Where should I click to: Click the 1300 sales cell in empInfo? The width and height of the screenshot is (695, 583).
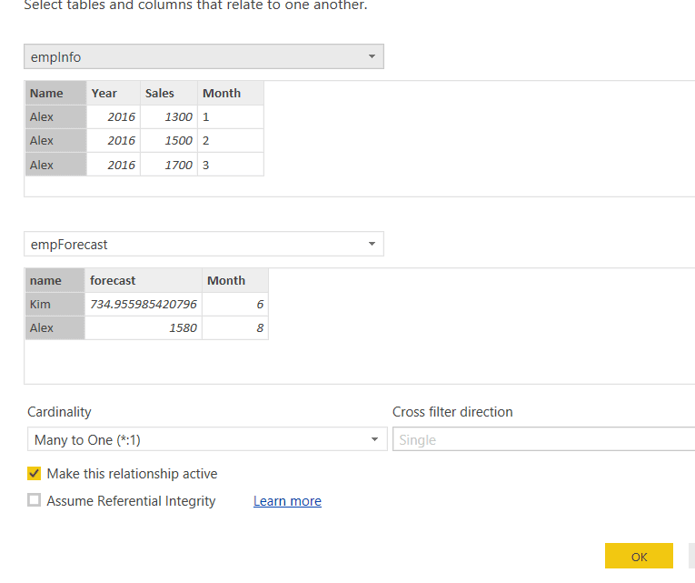(x=169, y=117)
